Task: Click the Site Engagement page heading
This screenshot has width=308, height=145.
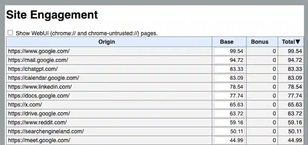Action: (x=52, y=15)
